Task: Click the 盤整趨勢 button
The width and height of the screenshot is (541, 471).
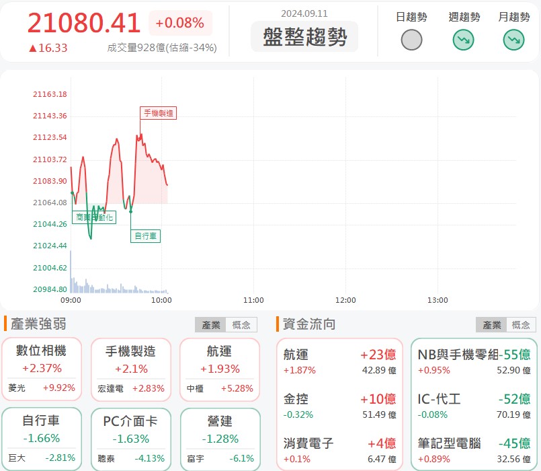Action: pos(304,36)
